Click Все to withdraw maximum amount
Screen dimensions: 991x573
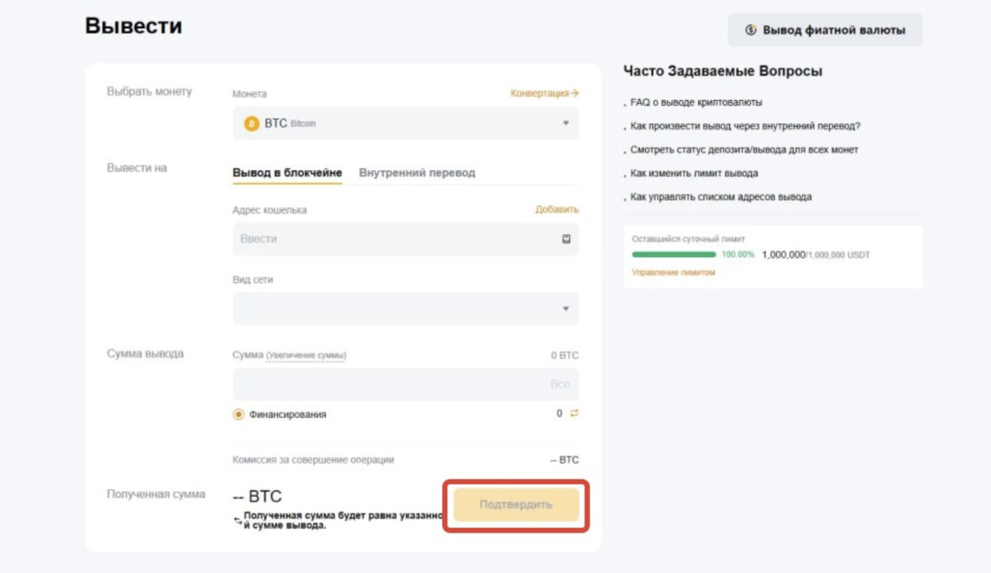click(x=560, y=385)
